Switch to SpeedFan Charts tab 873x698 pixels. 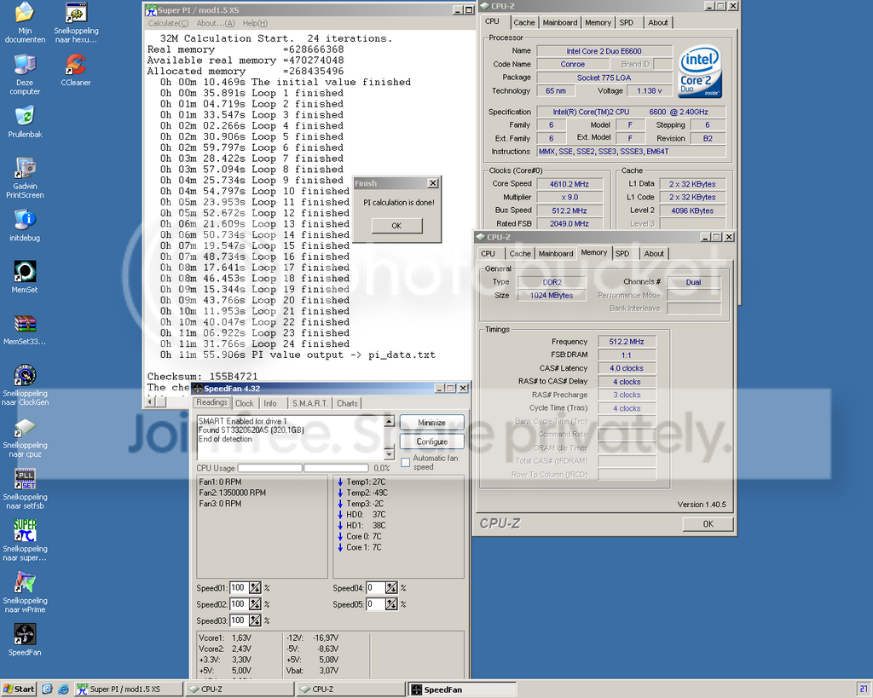pyautogui.click(x=347, y=403)
